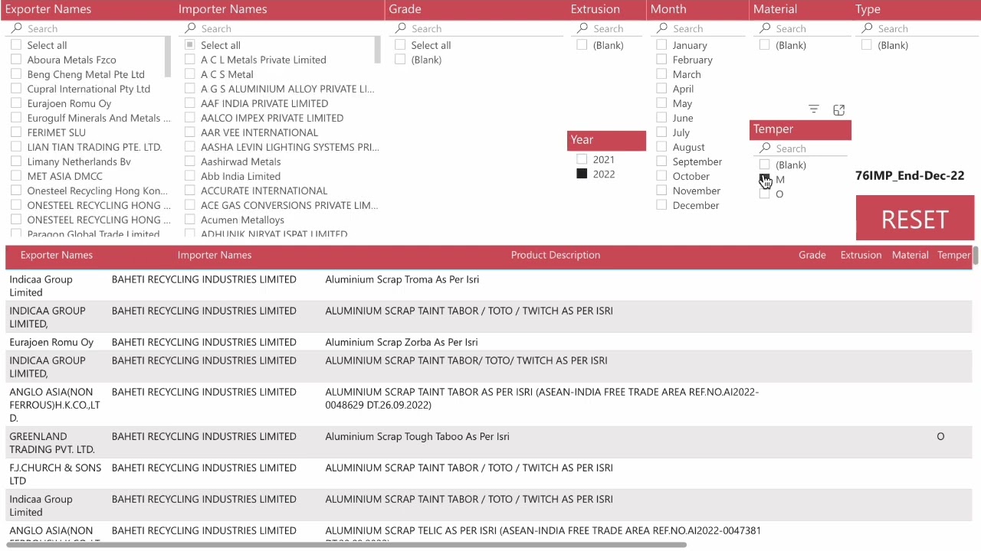
Task: Click the focus mode icon above the Temper slicer
Action: [x=838, y=109]
